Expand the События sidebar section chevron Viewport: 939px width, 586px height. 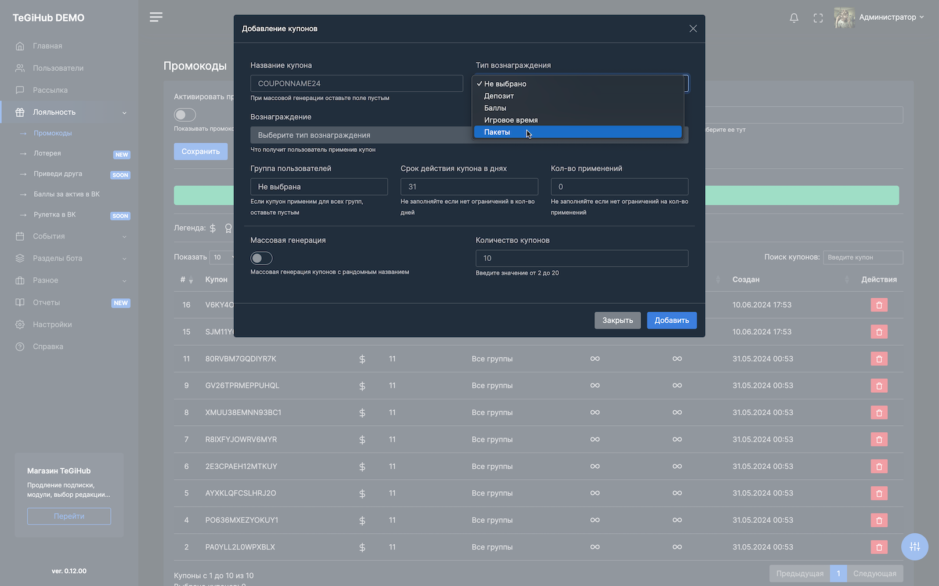tap(124, 237)
